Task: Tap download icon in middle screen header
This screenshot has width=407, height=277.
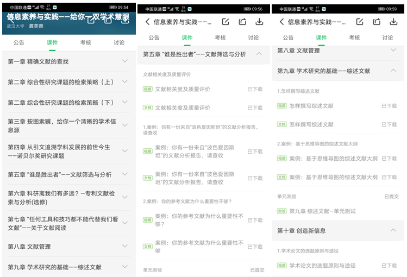Action: pyautogui.click(x=259, y=22)
